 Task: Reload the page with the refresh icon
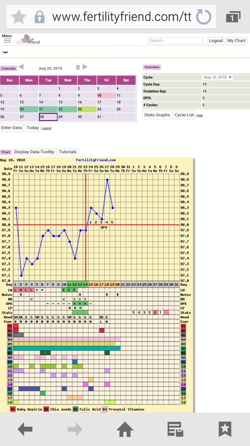[x=204, y=17]
